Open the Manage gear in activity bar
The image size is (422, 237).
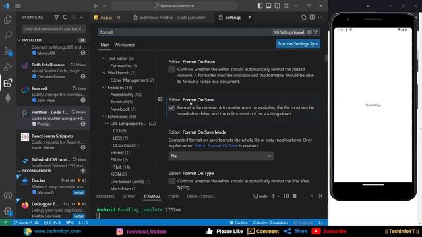pos(8,211)
